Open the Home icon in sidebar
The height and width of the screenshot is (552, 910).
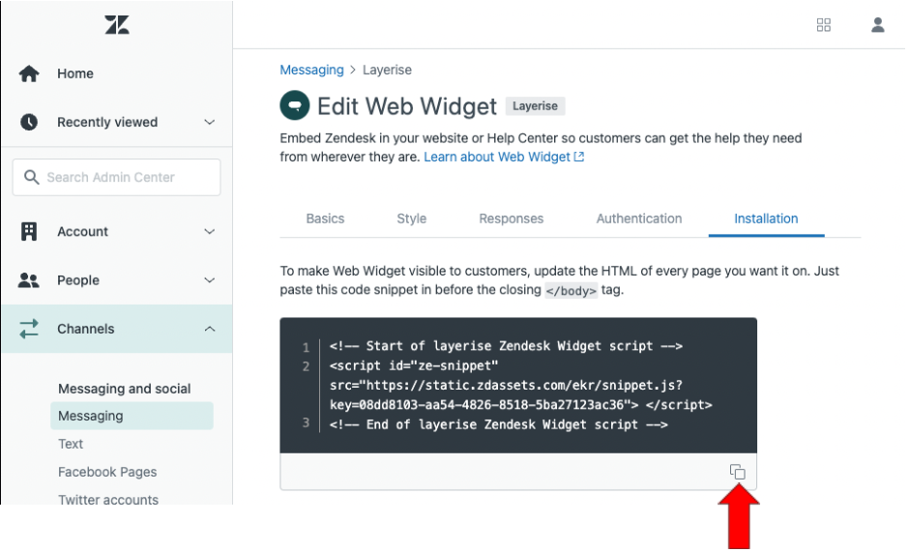tap(29, 73)
